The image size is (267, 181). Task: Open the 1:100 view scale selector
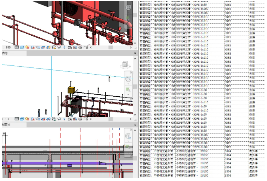click(7, 47)
